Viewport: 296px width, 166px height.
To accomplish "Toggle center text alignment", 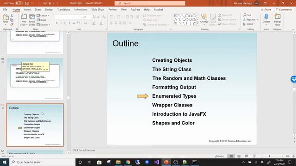I will pyautogui.click(x=116, y=23).
